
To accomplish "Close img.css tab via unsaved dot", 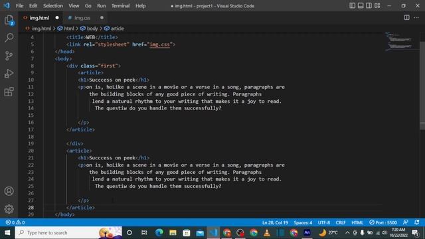I will [102, 18].
